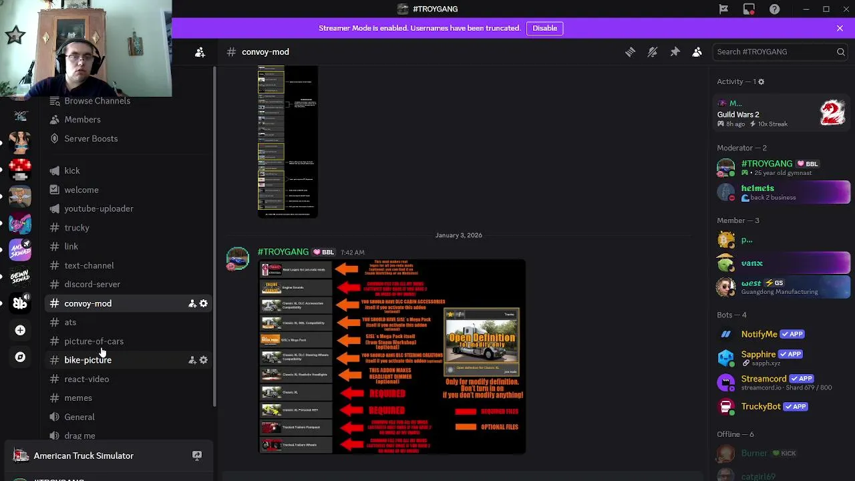This screenshot has height=481, width=855.
Task: Create invite for convoy-mod channel
Action: 192,303
